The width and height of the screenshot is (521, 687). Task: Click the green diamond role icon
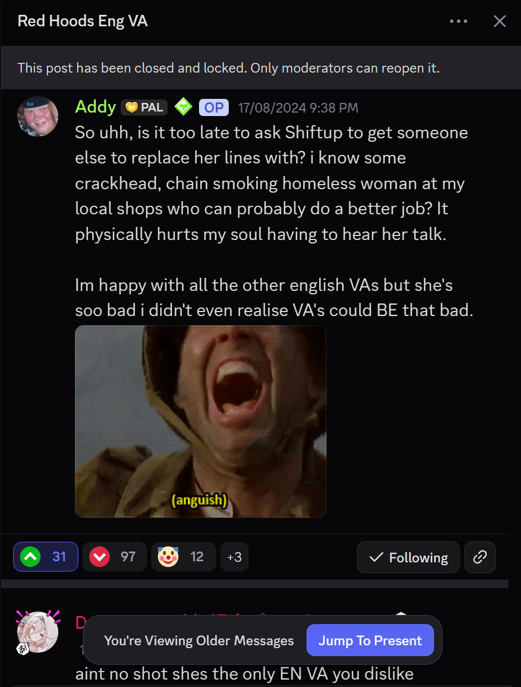coord(184,107)
